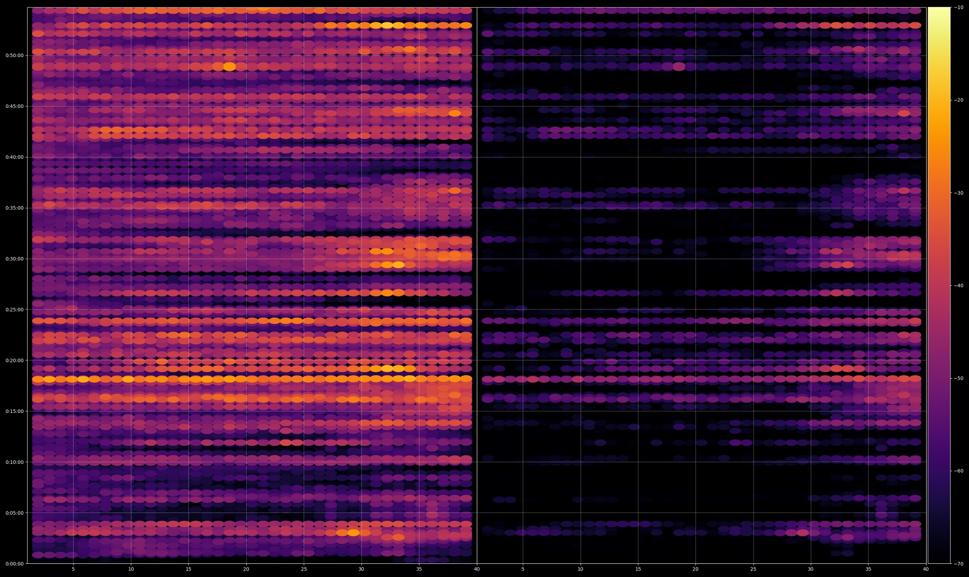Click the 0:00:00 y-axis origin label
969x577 pixels.
[x=14, y=564]
